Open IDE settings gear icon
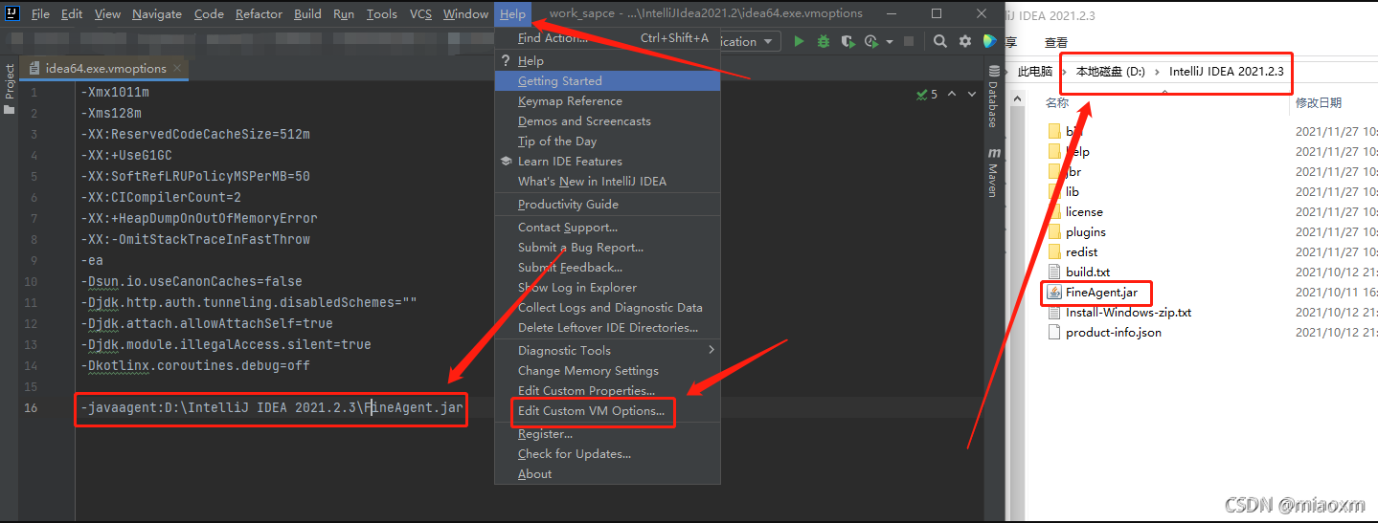Image resolution: width=1378 pixels, height=523 pixels. (965, 41)
